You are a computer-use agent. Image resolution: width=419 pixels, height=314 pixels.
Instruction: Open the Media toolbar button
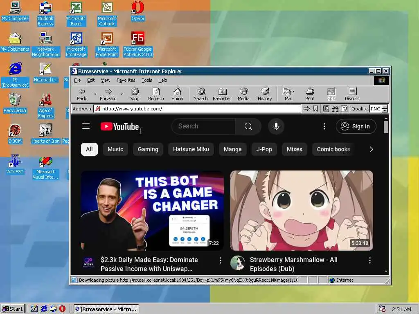243,94
